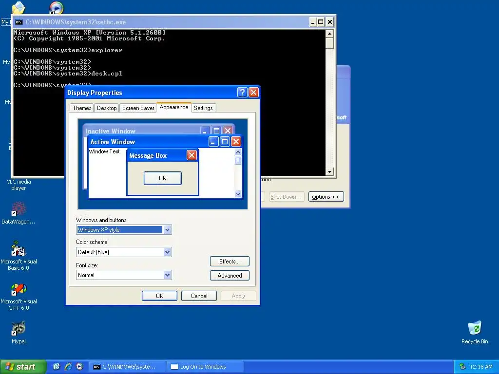Open the VLC media player desktop icon
Image resolution: width=499 pixels, height=374 pixels.
(19, 185)
